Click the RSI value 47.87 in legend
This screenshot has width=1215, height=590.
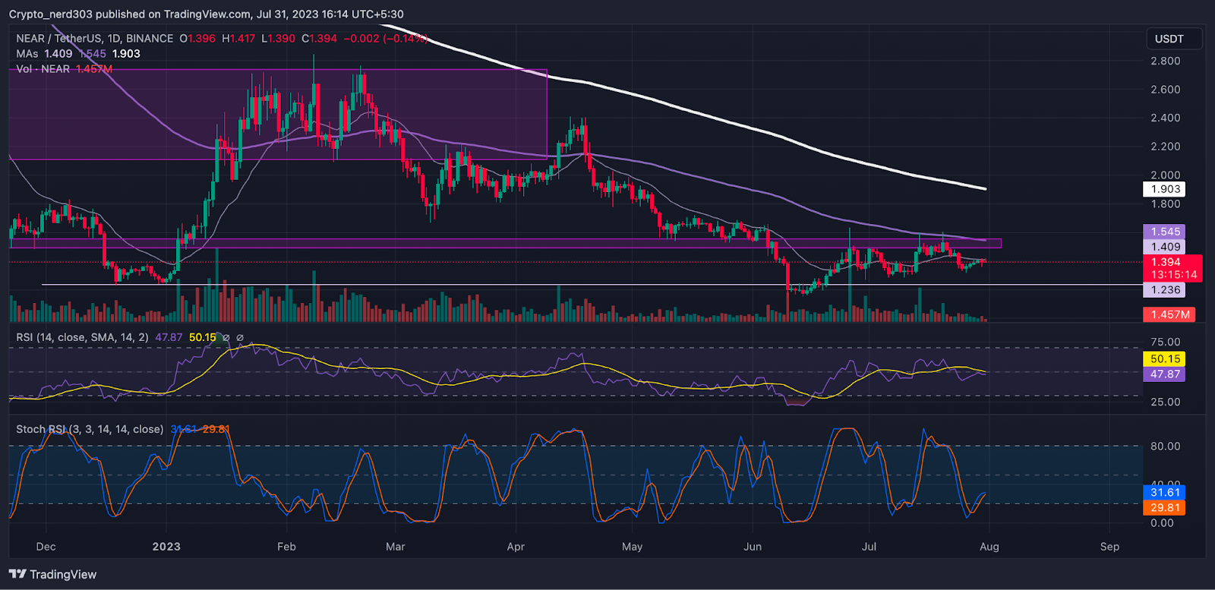[x=169, y=337]
